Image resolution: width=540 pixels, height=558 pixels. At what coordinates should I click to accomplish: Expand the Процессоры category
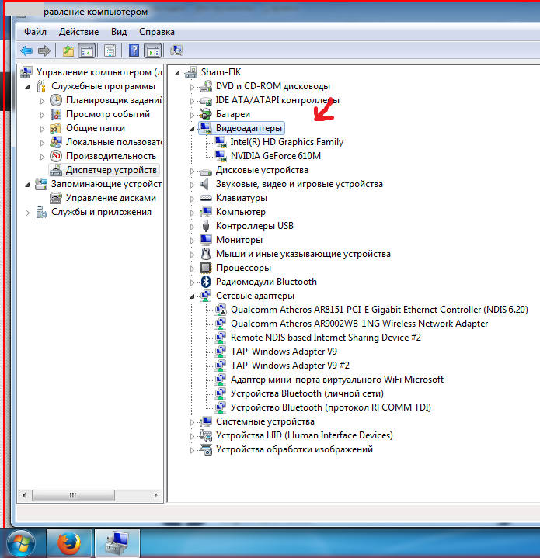click(193, 268)
